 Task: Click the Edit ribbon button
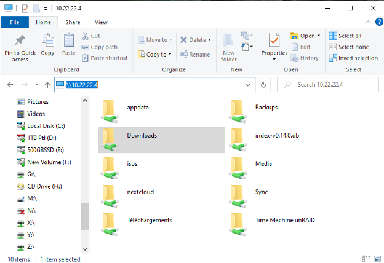(x=301, y=47)
